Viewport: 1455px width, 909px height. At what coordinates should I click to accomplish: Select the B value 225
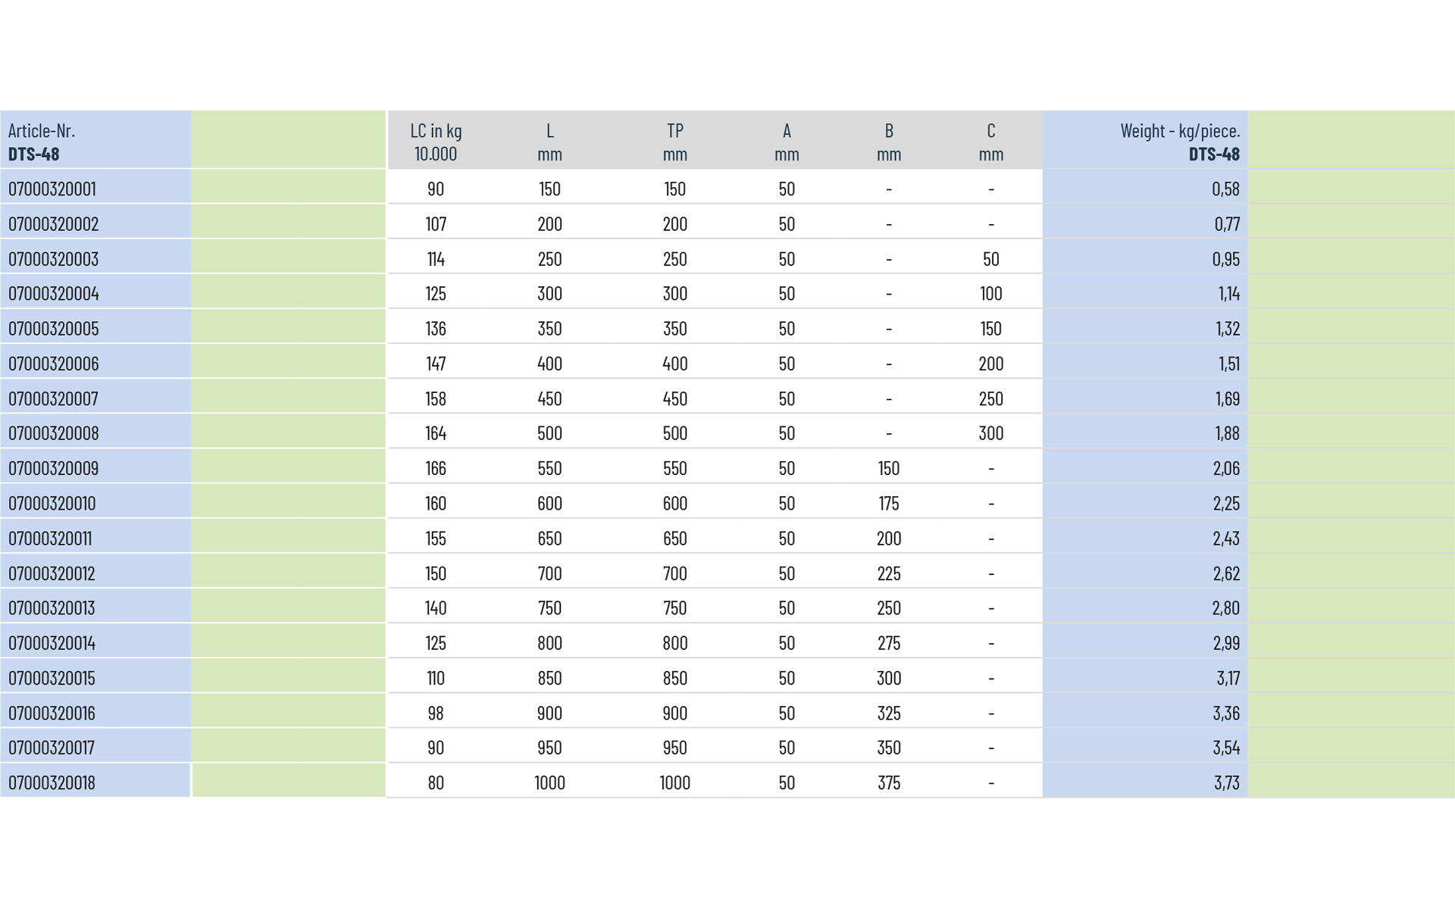(889, 573)
